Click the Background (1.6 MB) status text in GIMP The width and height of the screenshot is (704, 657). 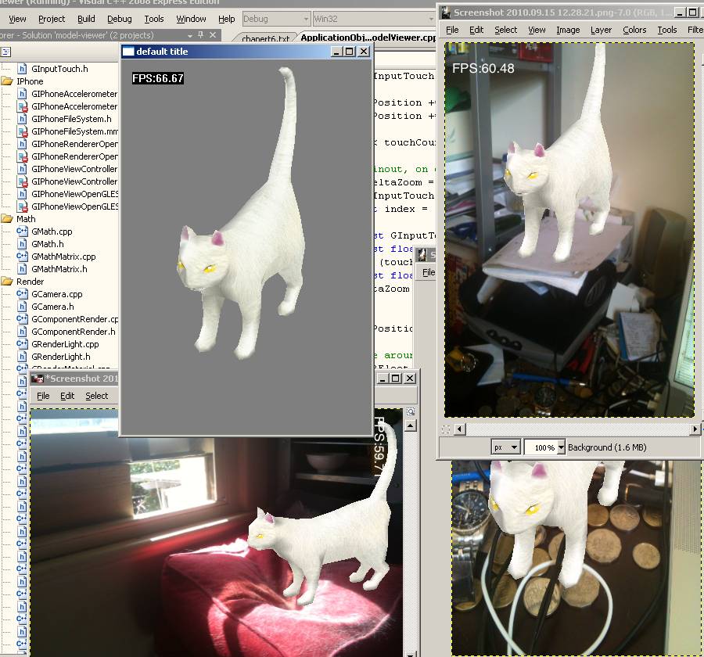click(x=607, y=447)
